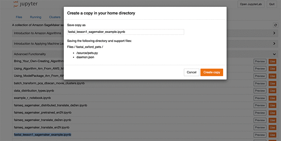Use fairseq_sagemaker_pretrained_en2fr.ipynb
281x141 pixels.
click(x=272, y=113)
